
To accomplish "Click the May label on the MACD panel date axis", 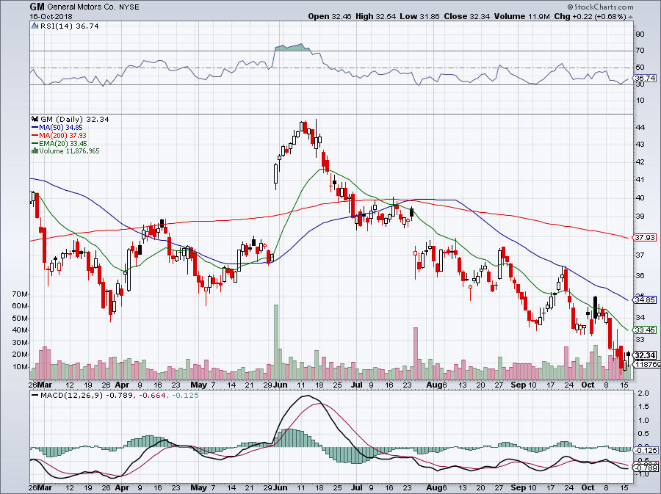I will coord(198,487).
